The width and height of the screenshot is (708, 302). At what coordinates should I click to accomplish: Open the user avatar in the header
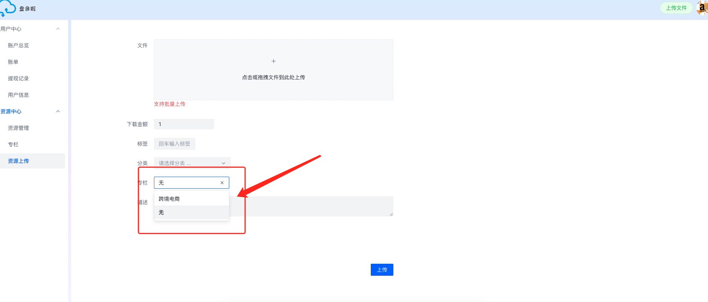(x=702, y=8)
